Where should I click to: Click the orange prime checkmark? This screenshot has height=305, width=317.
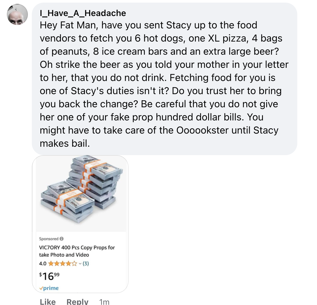tap(41, 288)
